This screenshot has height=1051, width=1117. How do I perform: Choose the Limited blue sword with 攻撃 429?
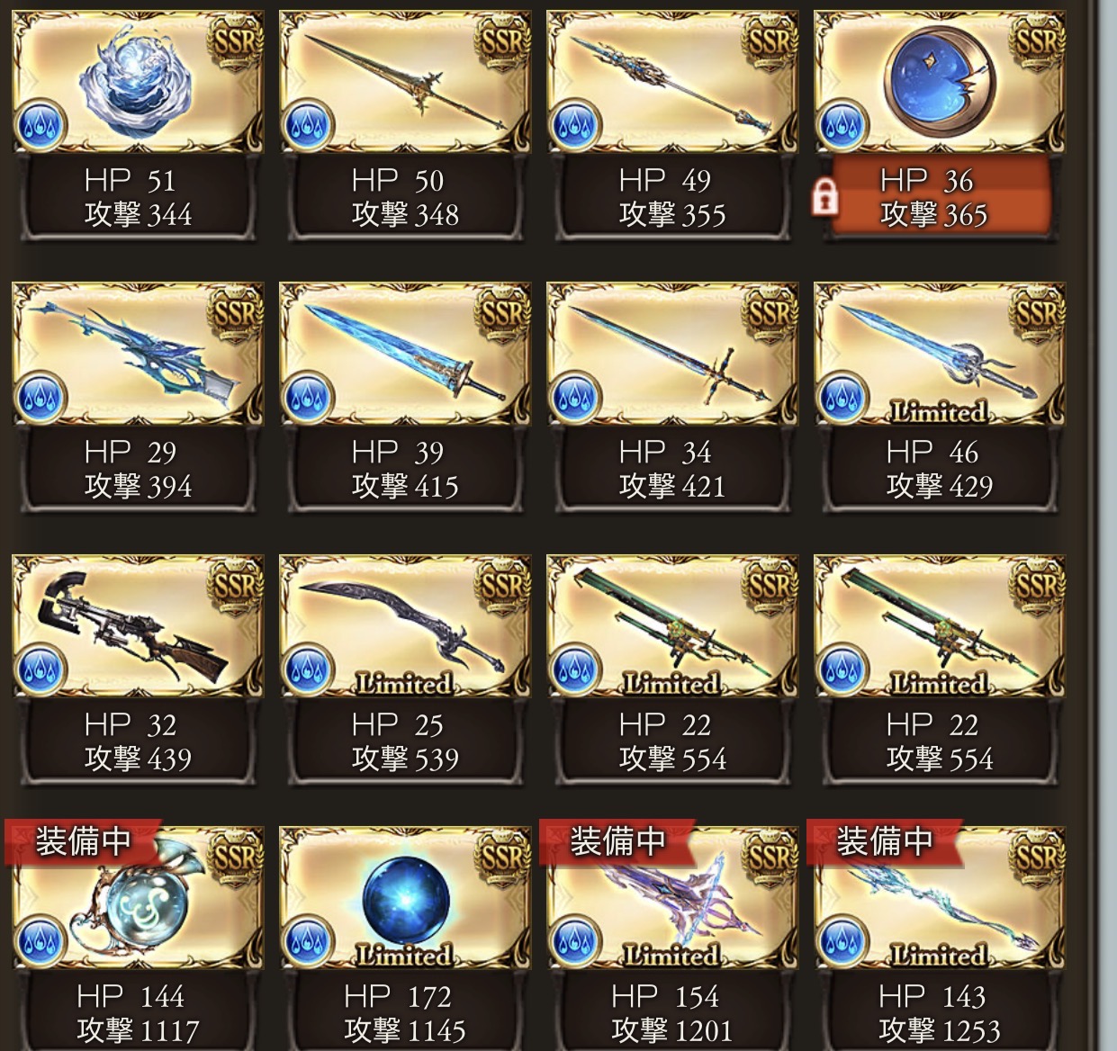click(940, 398)
